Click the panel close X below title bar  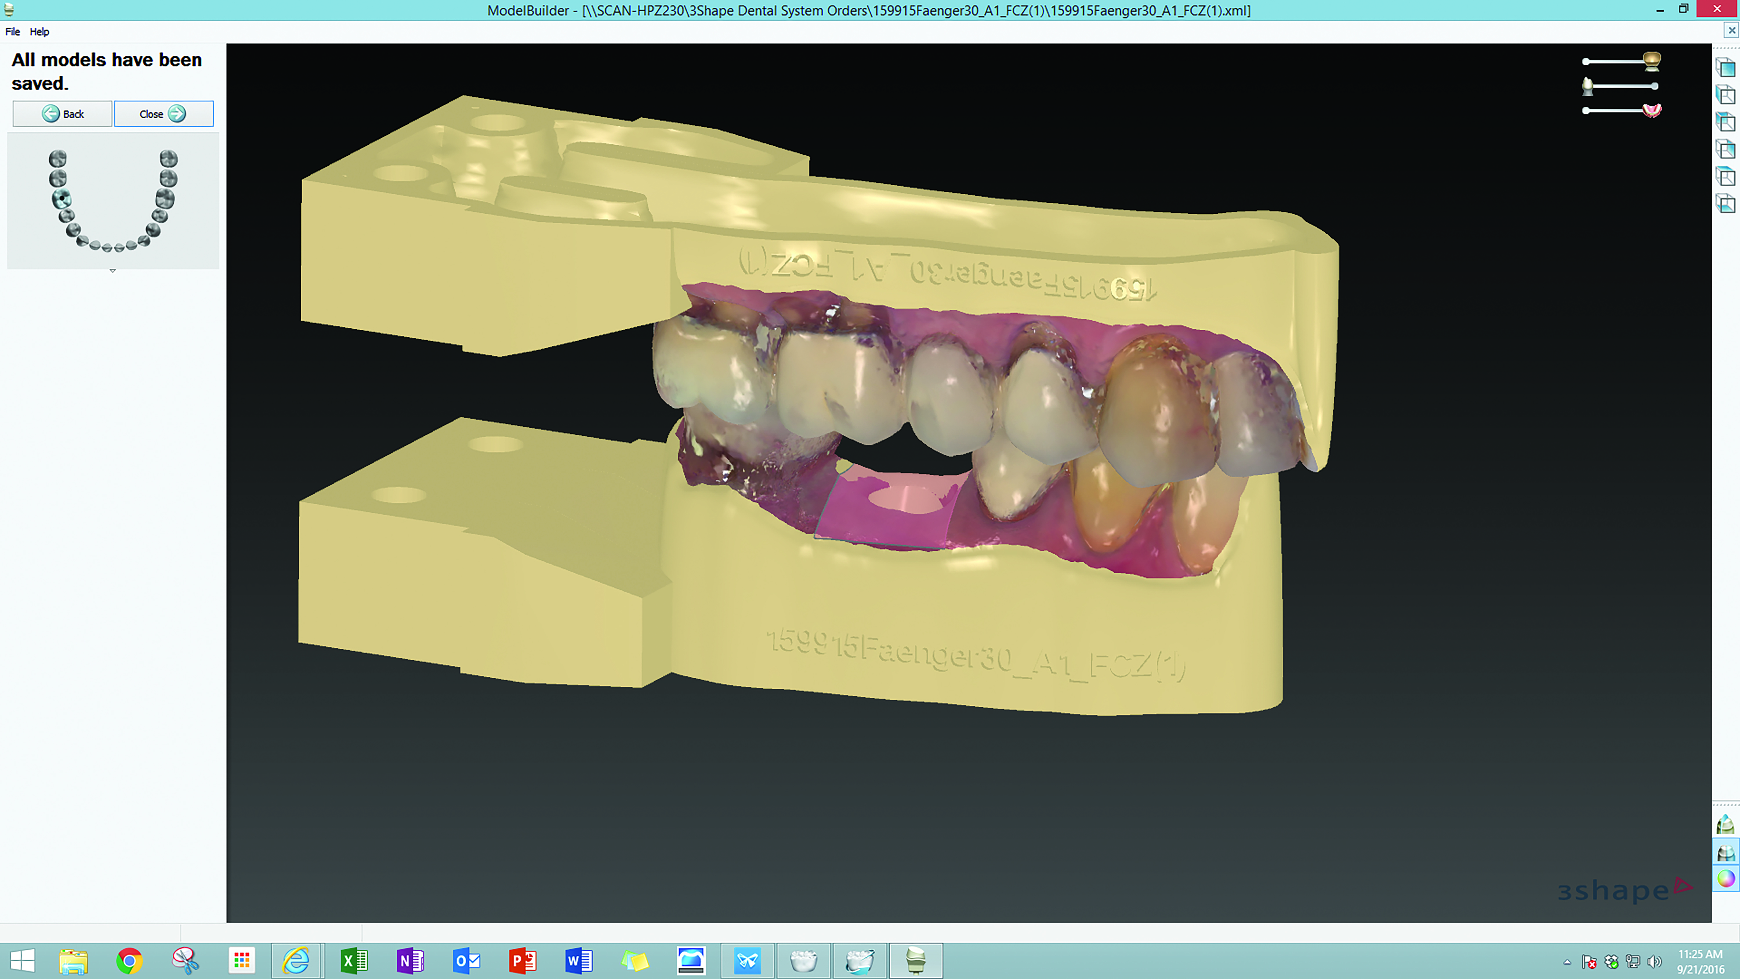click(x=1731, y=30)
